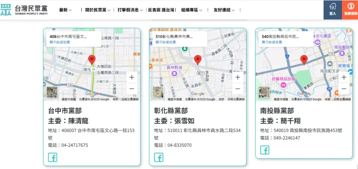The height and width of the screenshot is (169, 358).
Task: Expand the 關於民眾黨 menu dropdown
Action: (98, 10)
